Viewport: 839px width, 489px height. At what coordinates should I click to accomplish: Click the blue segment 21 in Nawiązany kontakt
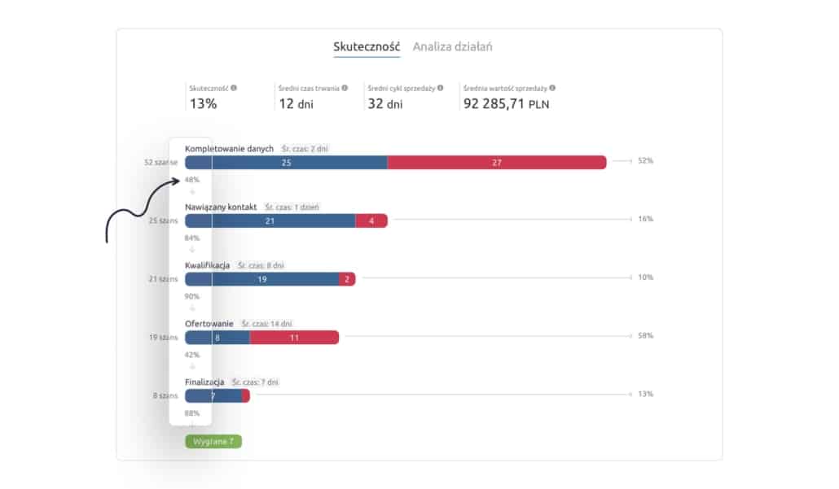point(270,220)
